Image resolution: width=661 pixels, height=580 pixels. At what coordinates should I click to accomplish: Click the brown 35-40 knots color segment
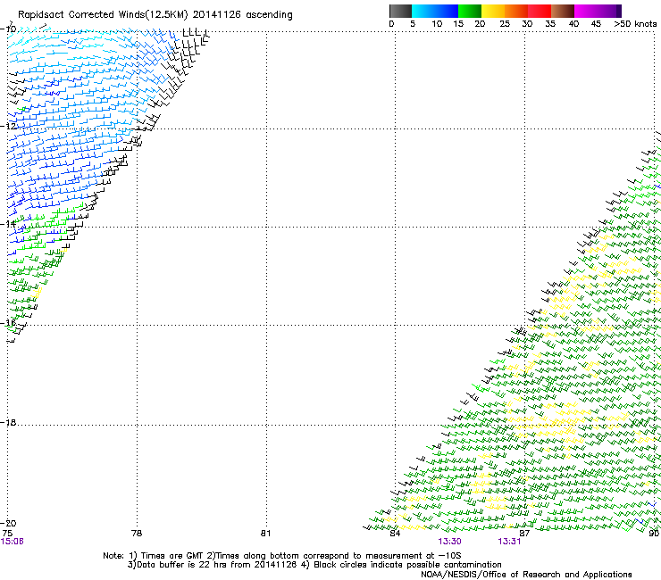pos(563,11)
